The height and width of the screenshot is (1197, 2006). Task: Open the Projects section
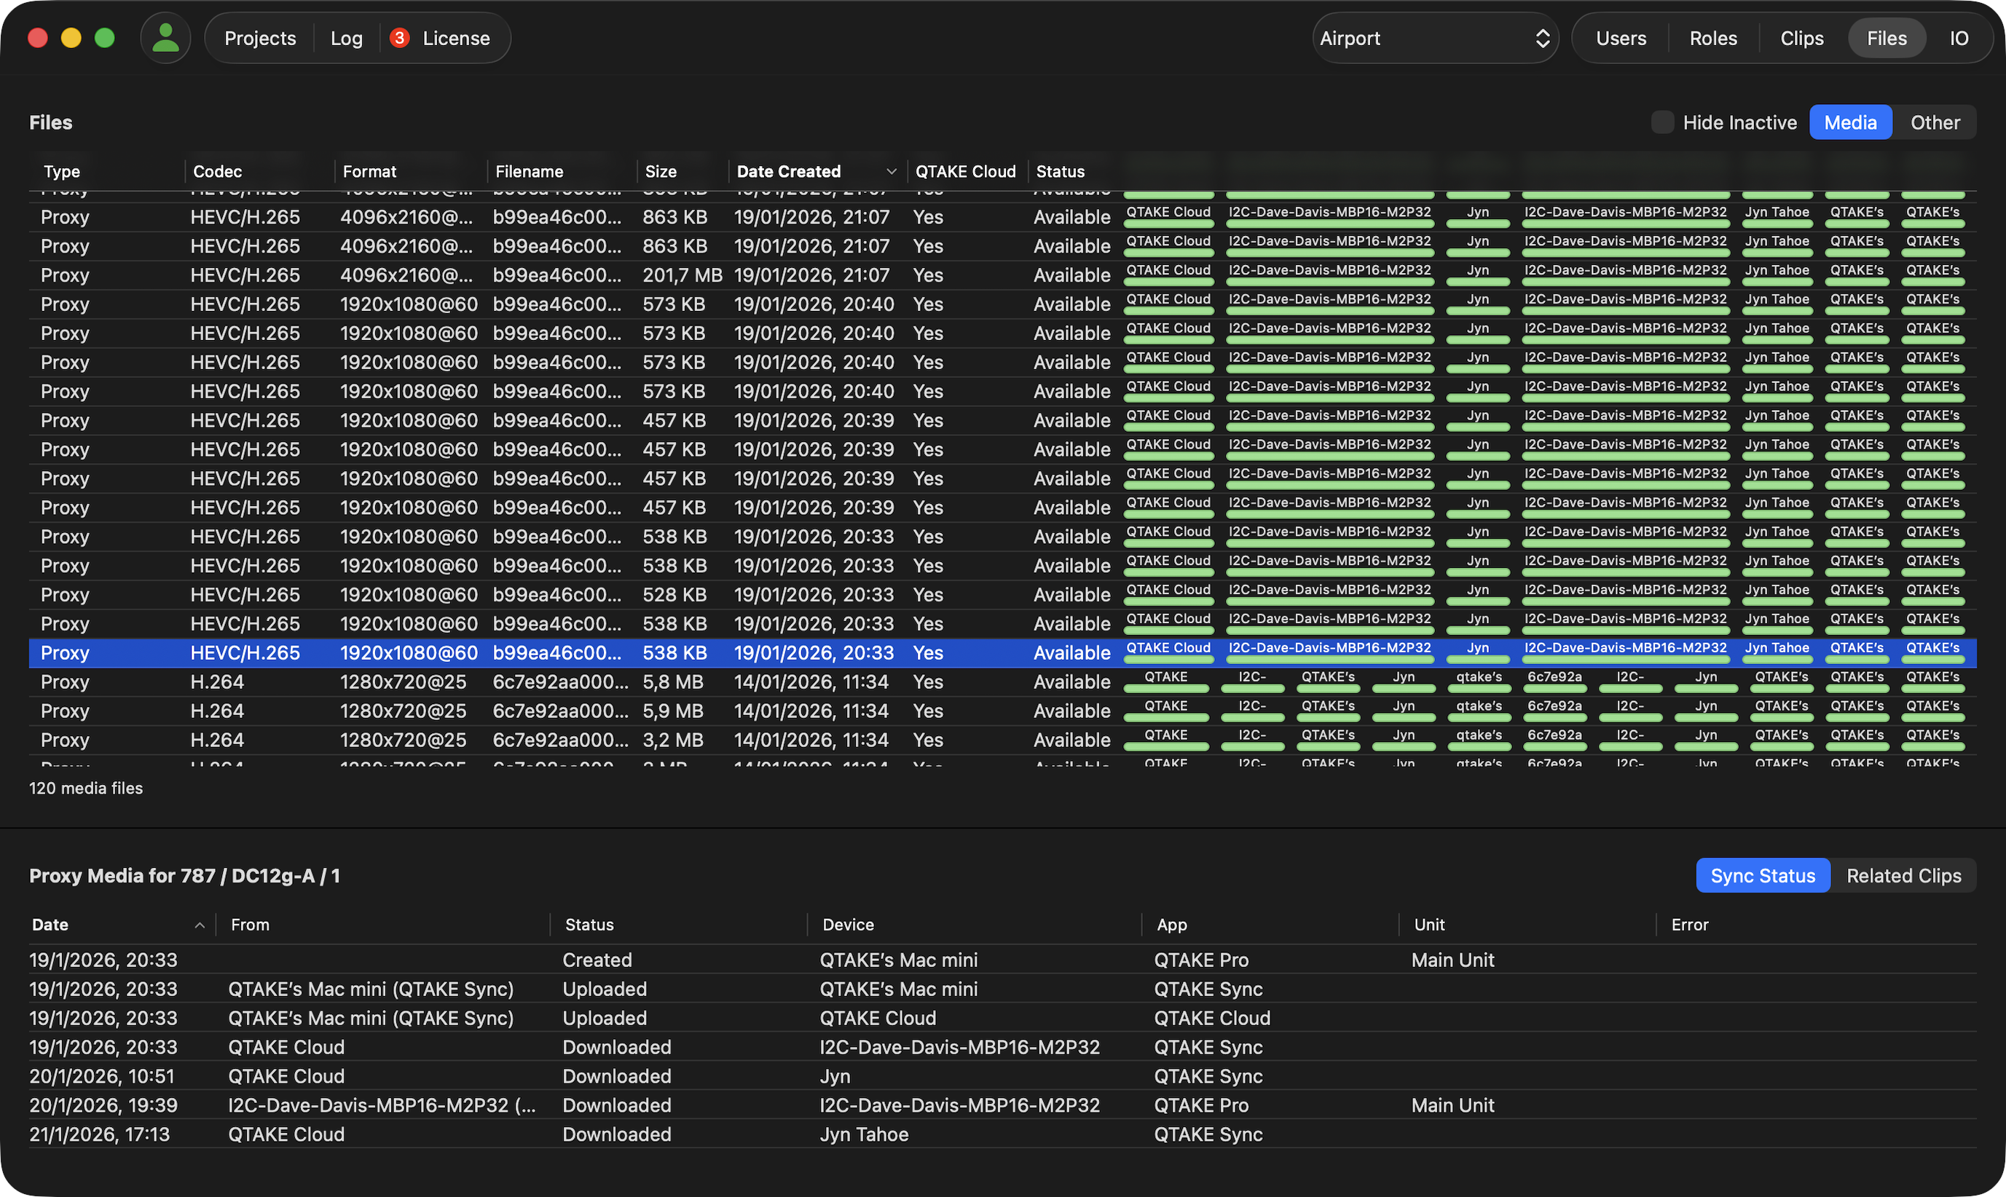(x=260, y=38)
